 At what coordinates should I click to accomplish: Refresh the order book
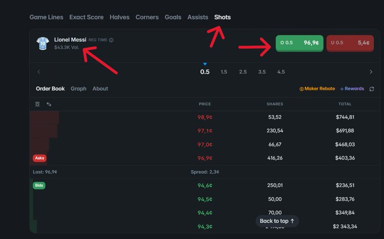point(372,89)
